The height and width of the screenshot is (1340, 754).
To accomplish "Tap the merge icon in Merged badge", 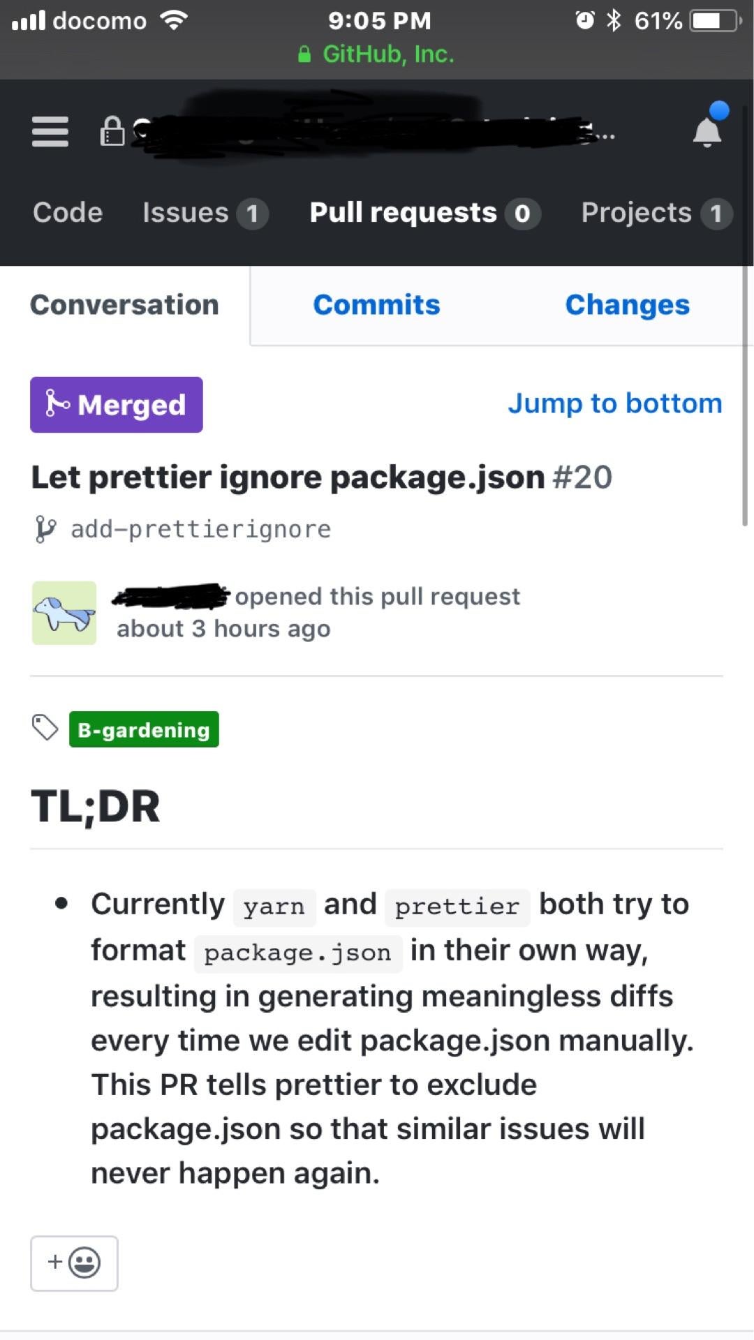I will 57,404.
